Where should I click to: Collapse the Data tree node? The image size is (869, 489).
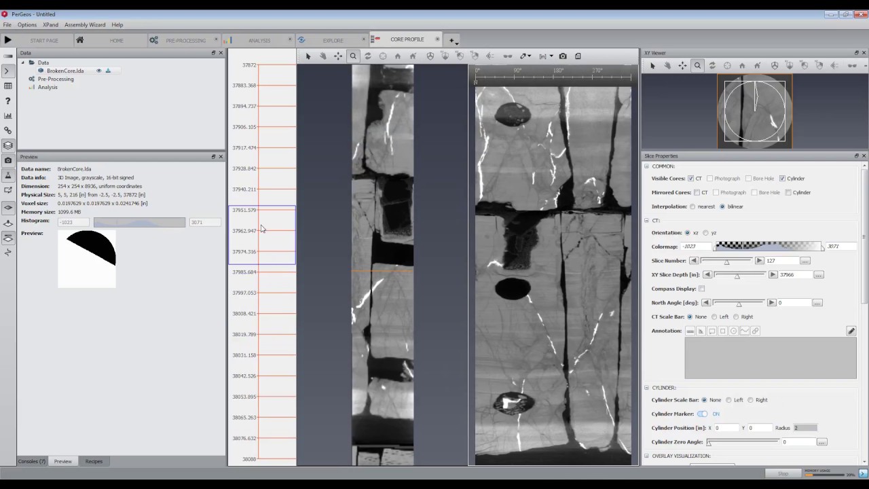click(x=22, y=62)
